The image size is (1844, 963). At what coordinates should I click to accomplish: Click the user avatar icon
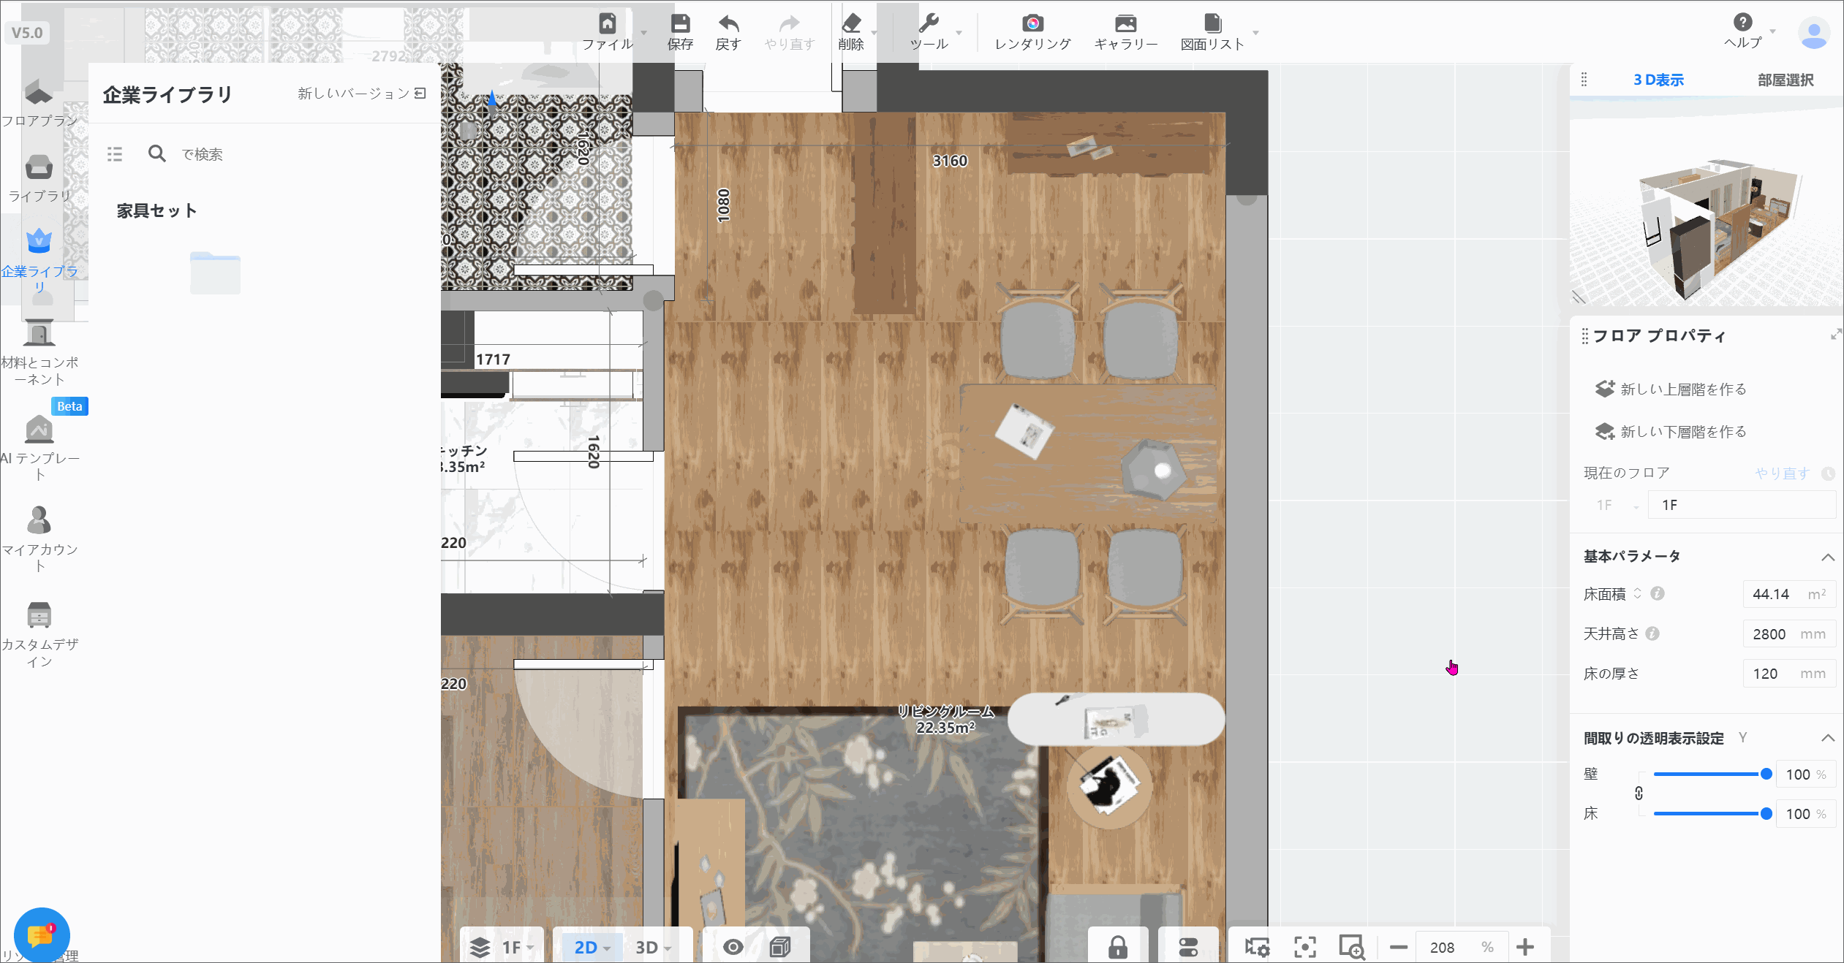tap(1814, 33)
